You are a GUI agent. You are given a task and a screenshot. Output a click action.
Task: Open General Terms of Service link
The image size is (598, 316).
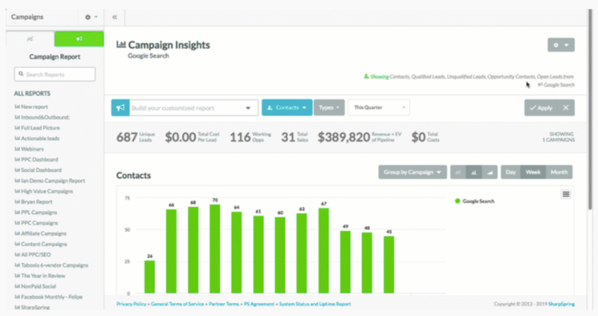(177, 304)
